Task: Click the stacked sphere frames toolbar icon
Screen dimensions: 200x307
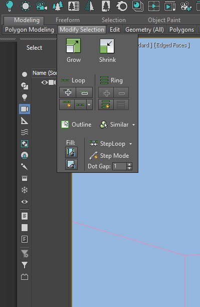Action: (138, 6)
